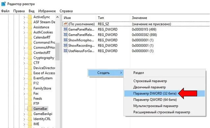Click the DWORD icon next to value 0x000001f3 (499)

pos(66,29)
